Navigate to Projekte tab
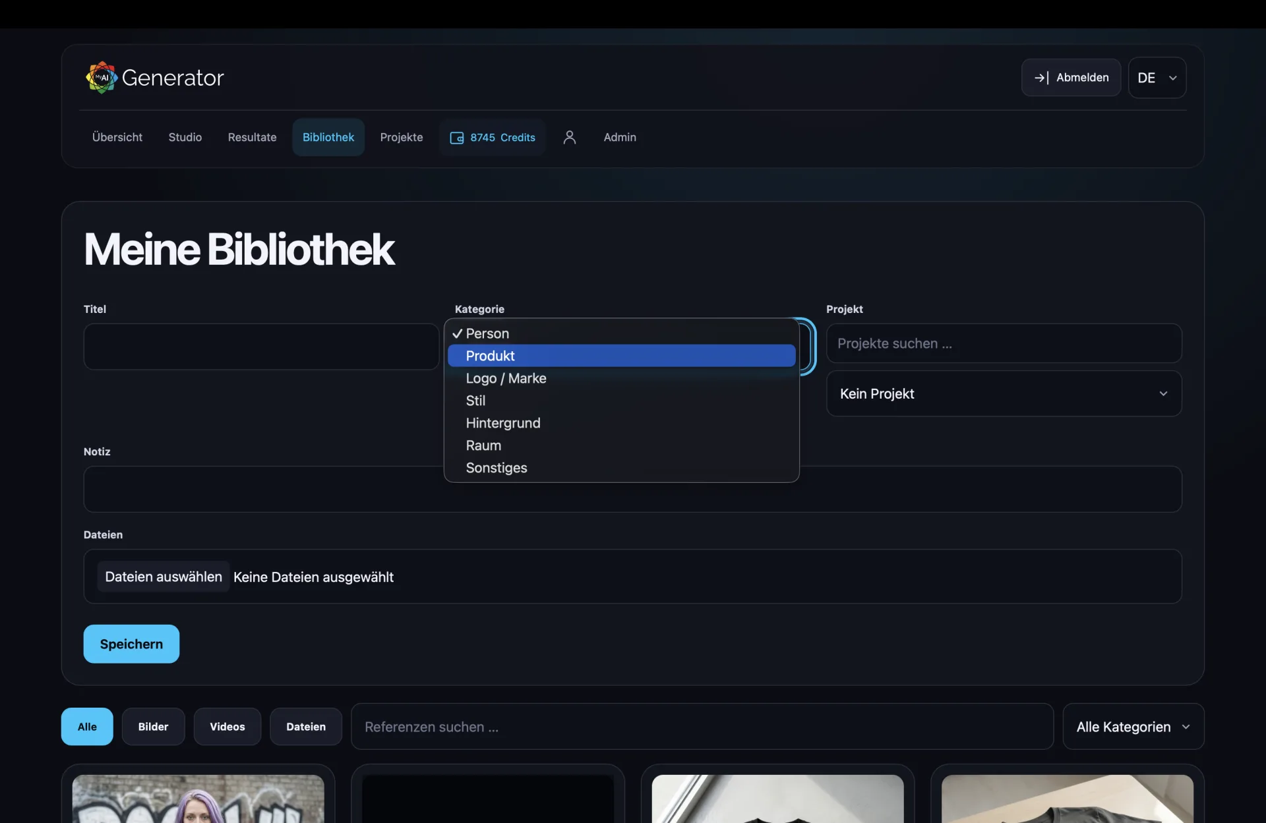The width and height of the screenshot is (1266, 823). tap(402, 137)
